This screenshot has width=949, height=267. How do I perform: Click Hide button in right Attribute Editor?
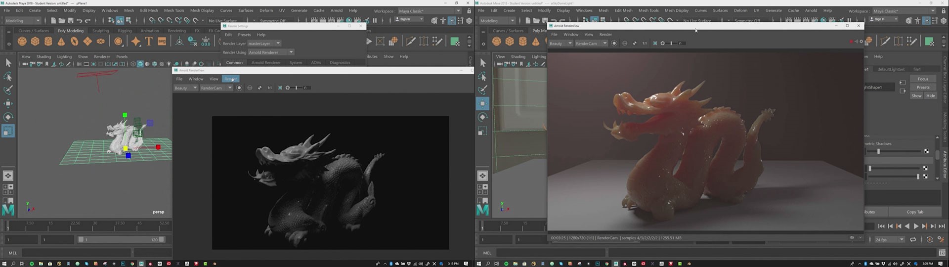(x=930, y=95)
